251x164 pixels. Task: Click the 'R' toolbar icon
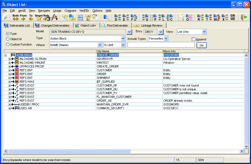tap(200, 18)
